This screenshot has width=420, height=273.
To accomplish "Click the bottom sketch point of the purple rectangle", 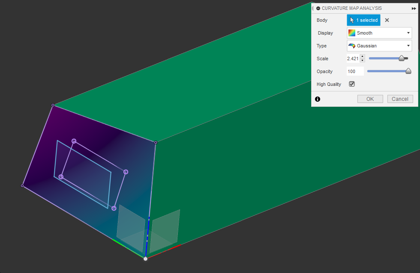I will 114,208.
